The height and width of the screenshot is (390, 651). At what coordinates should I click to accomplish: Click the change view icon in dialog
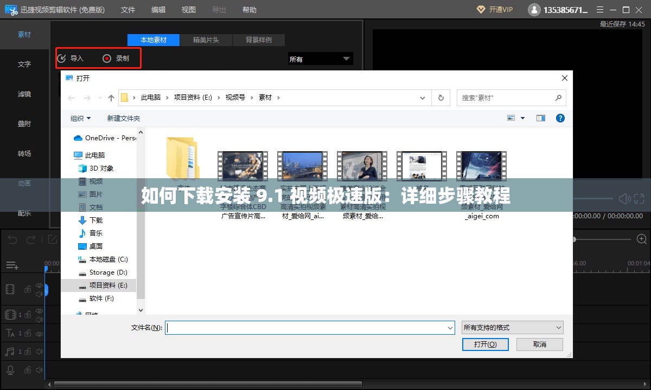point(511,118)
